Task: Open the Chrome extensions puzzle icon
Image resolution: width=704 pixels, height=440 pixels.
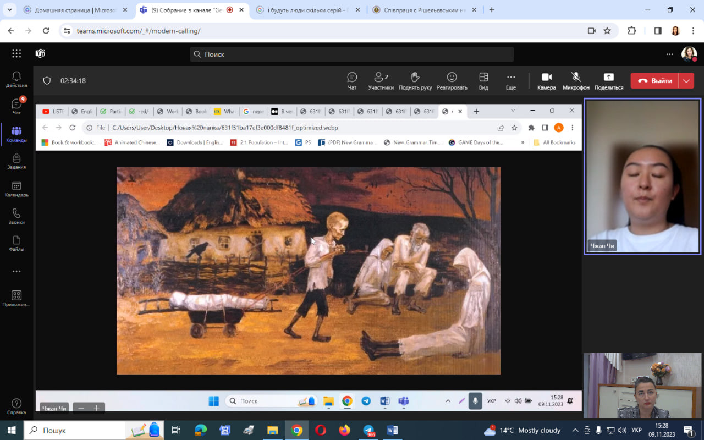Action: click(x=631, y=31)
